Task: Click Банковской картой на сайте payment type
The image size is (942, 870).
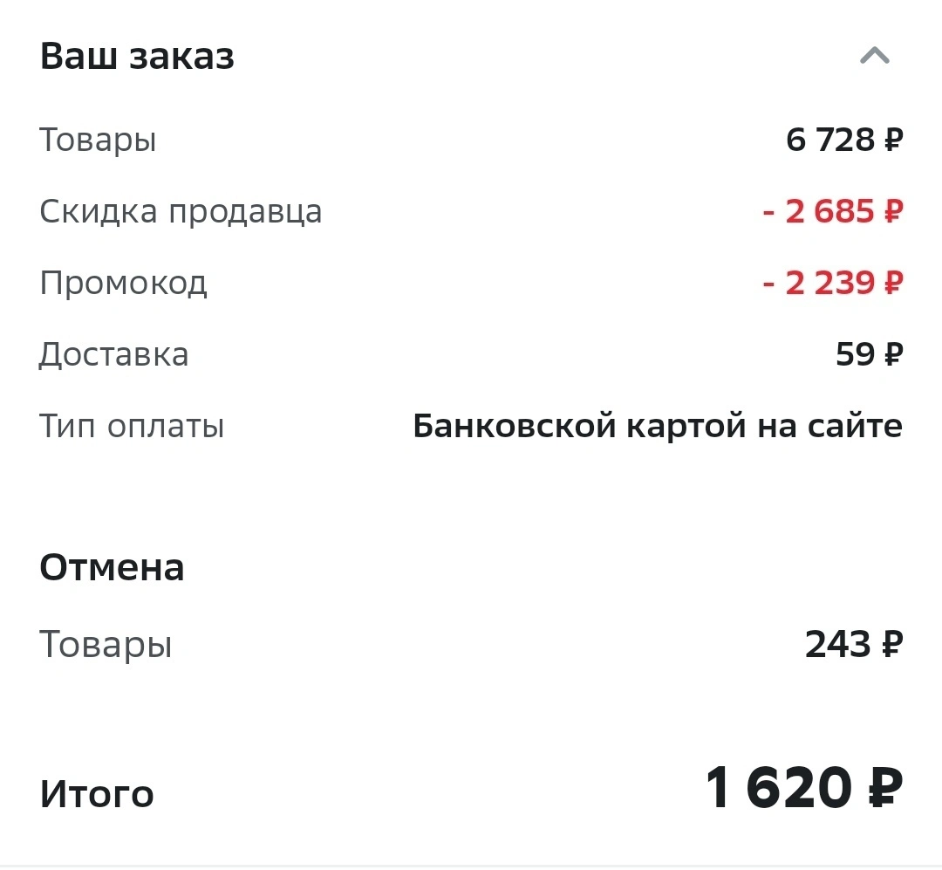Action: coord(658,426)
